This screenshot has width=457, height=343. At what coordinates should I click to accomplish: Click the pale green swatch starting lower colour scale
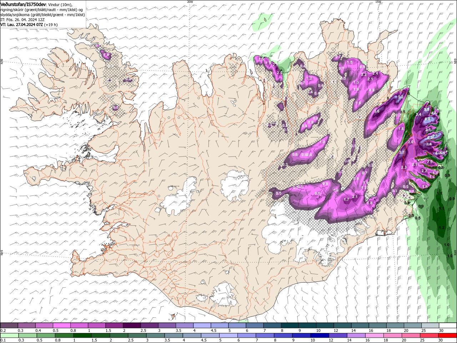[x=9, y=335]
